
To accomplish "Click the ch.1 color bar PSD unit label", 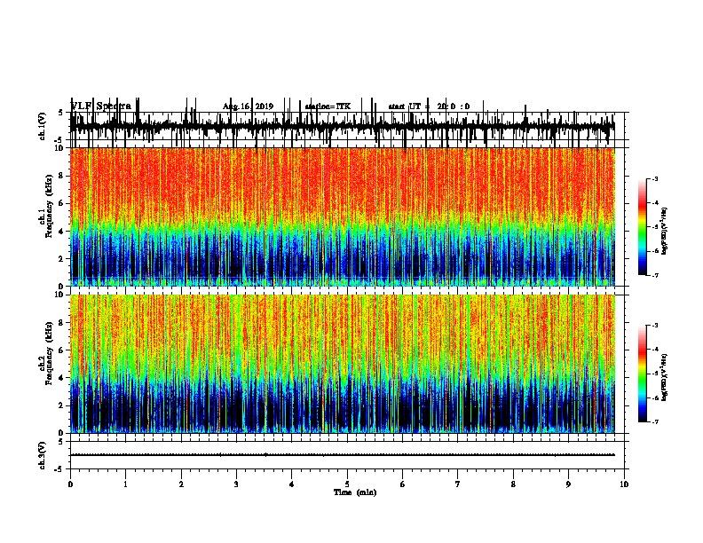I will click(x=665, y=231).
